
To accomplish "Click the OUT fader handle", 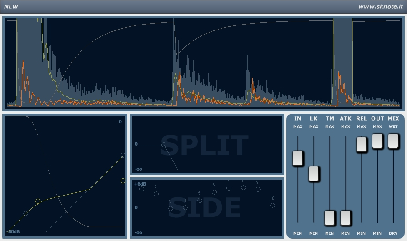I will [377, 141].
